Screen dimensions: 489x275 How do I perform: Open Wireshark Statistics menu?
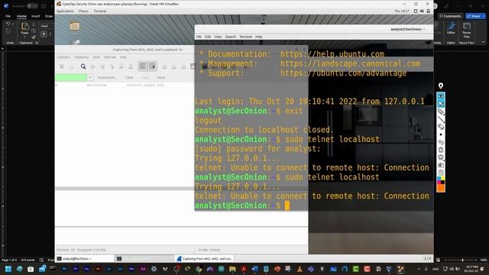(63, 57)
